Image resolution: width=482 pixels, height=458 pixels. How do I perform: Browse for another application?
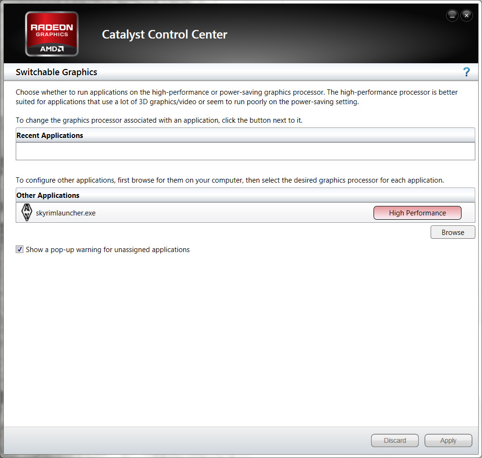[452, 232]
